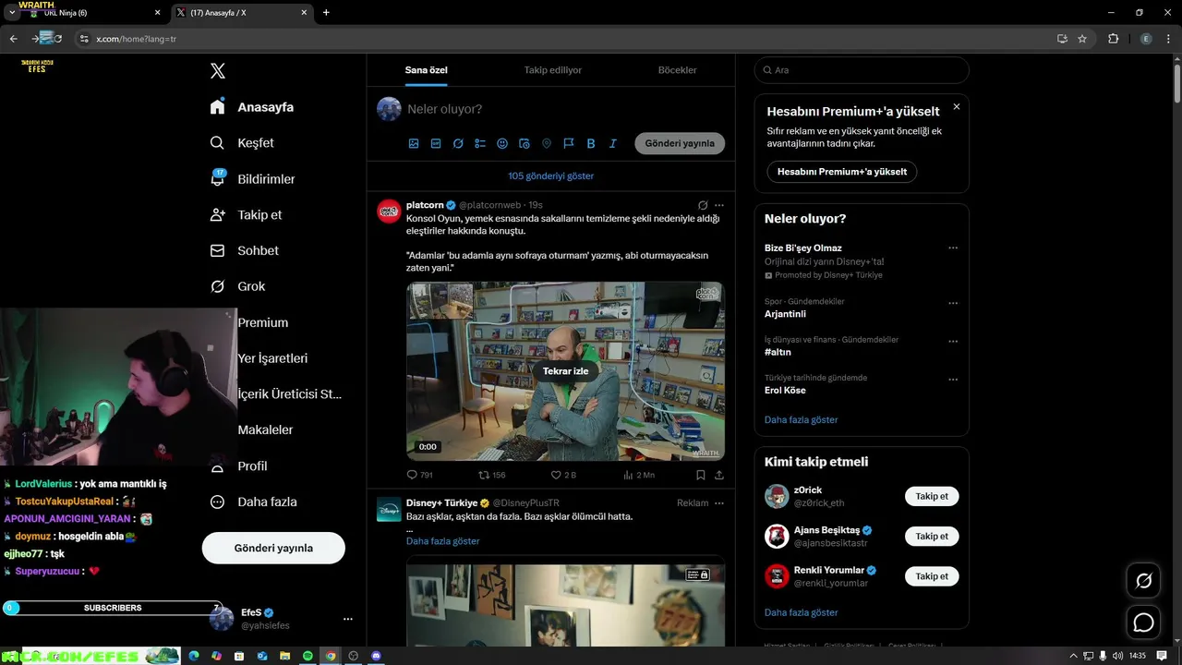Click Tekrar izle on the video
Screen dimensions: 1182x665
[x=565, y=370]
